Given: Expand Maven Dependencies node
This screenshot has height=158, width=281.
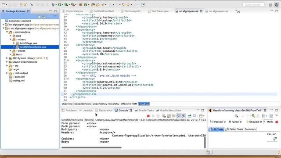Looking at the screenshot, I should 7,62.
